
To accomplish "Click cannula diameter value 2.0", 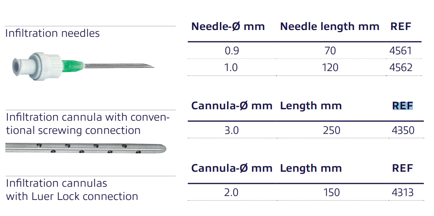I will pos(231,193).
